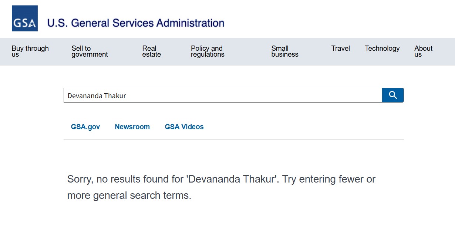The height and width of the screenshot is (234, 455).
Task: Open U.S. General Services Administration home link
Action: (x=135, y=23)
